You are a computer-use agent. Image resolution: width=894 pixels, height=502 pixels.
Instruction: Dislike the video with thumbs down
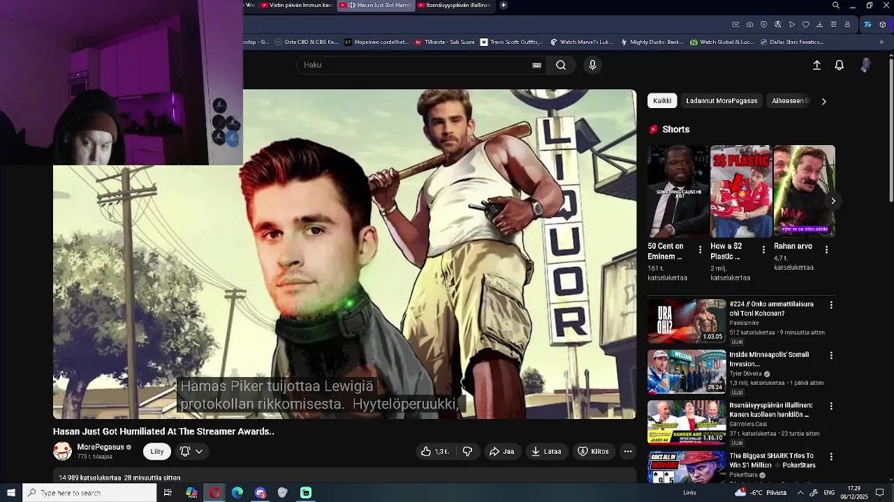(467, 451)
